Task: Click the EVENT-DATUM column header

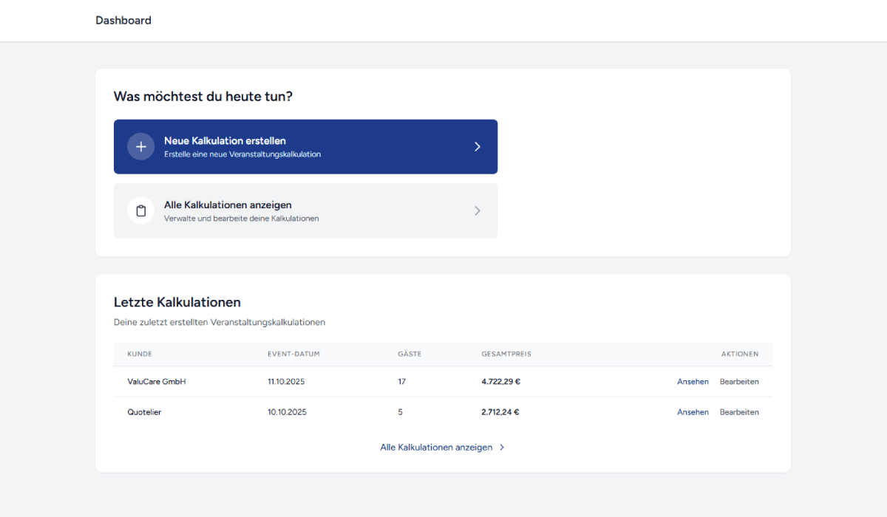Action: point(294,354)
